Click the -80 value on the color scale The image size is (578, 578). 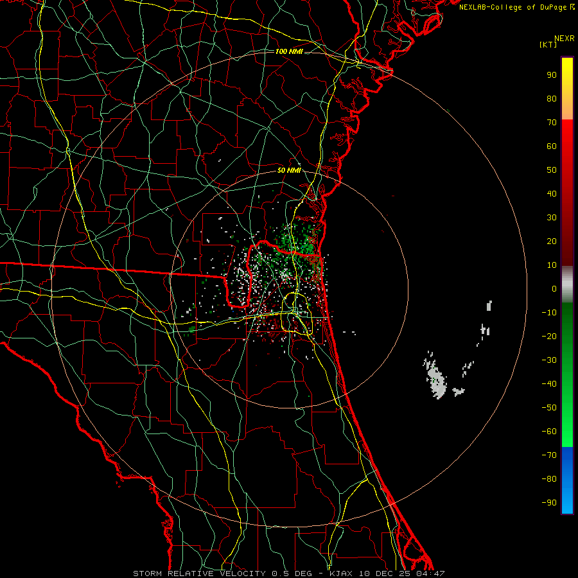pyautogui.click(x=549, y=479)
